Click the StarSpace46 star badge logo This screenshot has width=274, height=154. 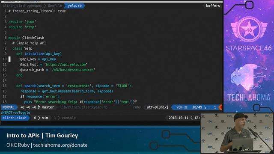249,29
